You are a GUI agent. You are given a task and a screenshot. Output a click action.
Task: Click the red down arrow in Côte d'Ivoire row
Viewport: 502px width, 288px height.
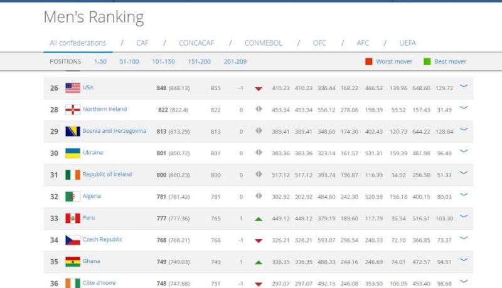(x=259, y=284)
